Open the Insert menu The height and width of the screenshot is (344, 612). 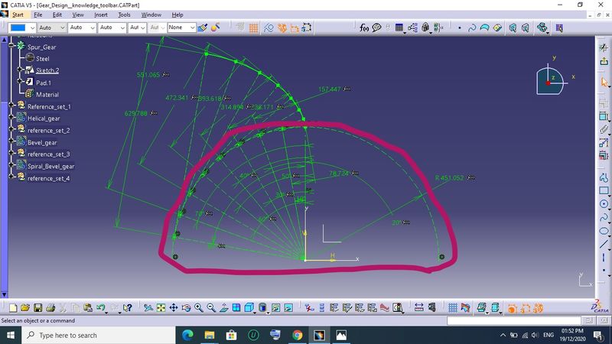point(101,15)
